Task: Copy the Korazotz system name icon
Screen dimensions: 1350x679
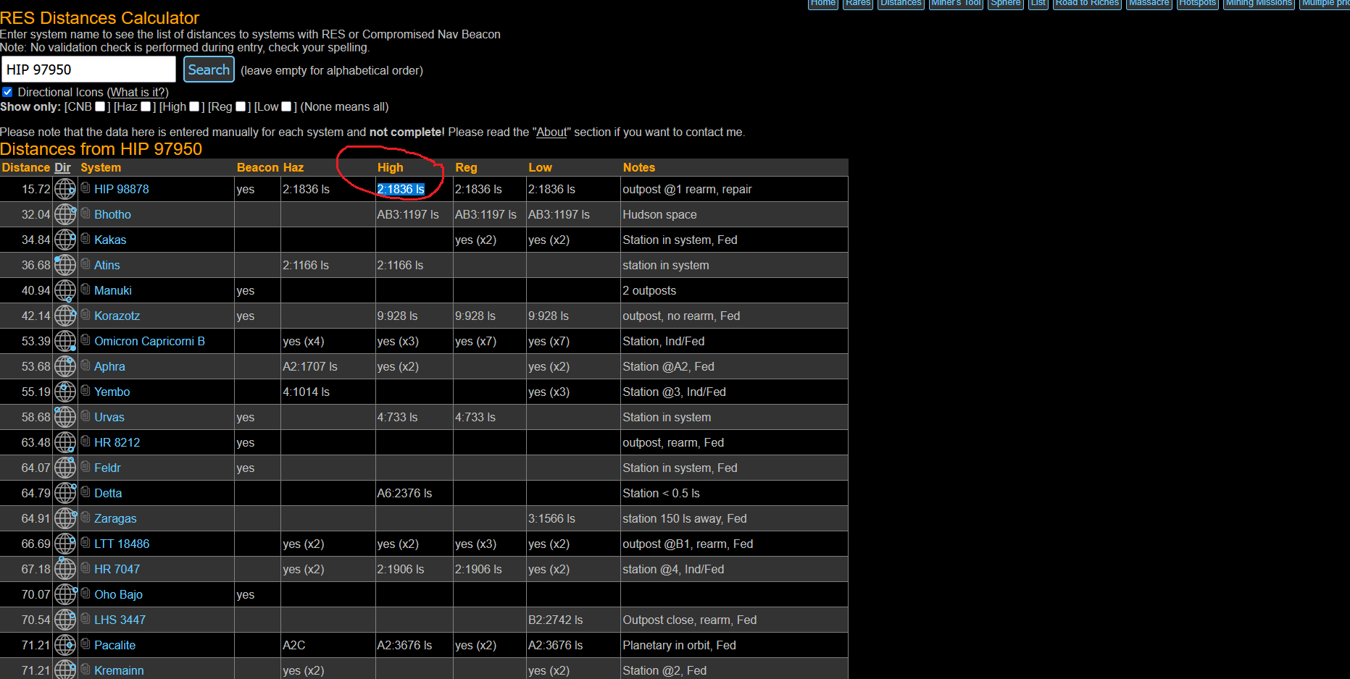Action: point(86,315)
